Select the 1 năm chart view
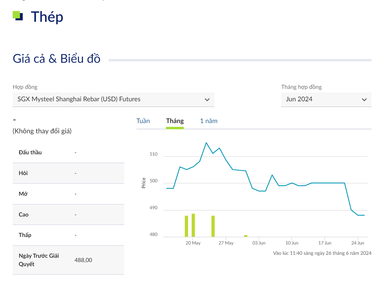 [208, 121]
